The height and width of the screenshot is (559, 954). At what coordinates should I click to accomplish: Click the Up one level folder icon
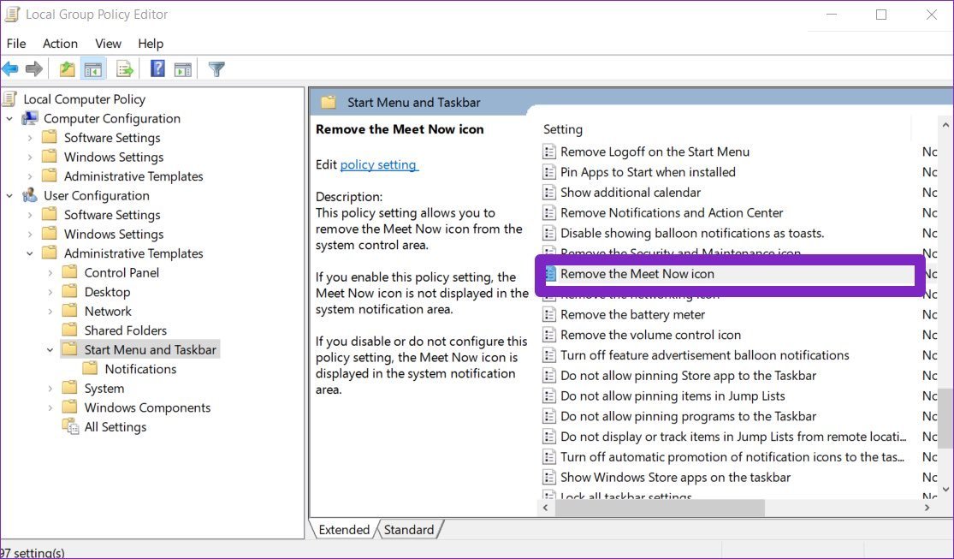pyautogui.click(x=67, y=68)
